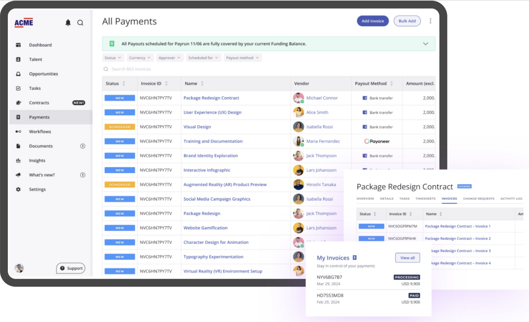529x322 pixels.
Task: View the PROCESSING status badge on NYV6BG7B7
Action: [407, 277]
